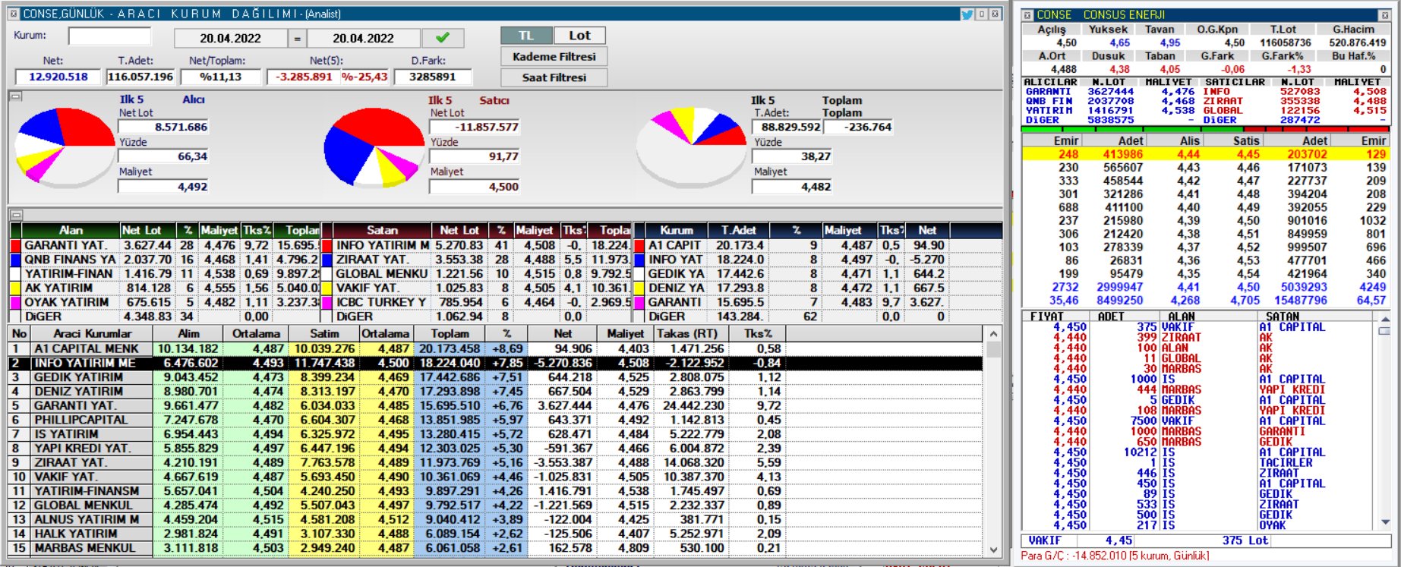Screen dimensions: 1401x567
Task: Select the MARBAS MENKUL row
Action: point(496,548)
